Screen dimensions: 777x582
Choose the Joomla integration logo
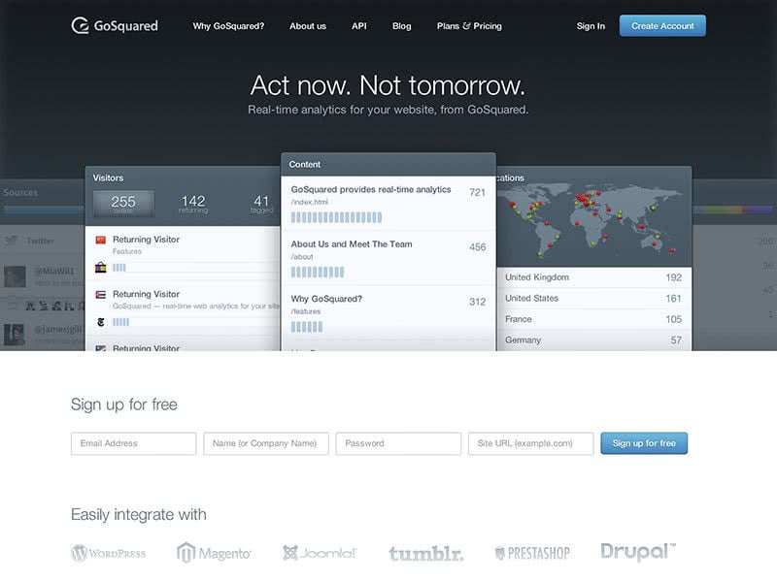(320, 553)
